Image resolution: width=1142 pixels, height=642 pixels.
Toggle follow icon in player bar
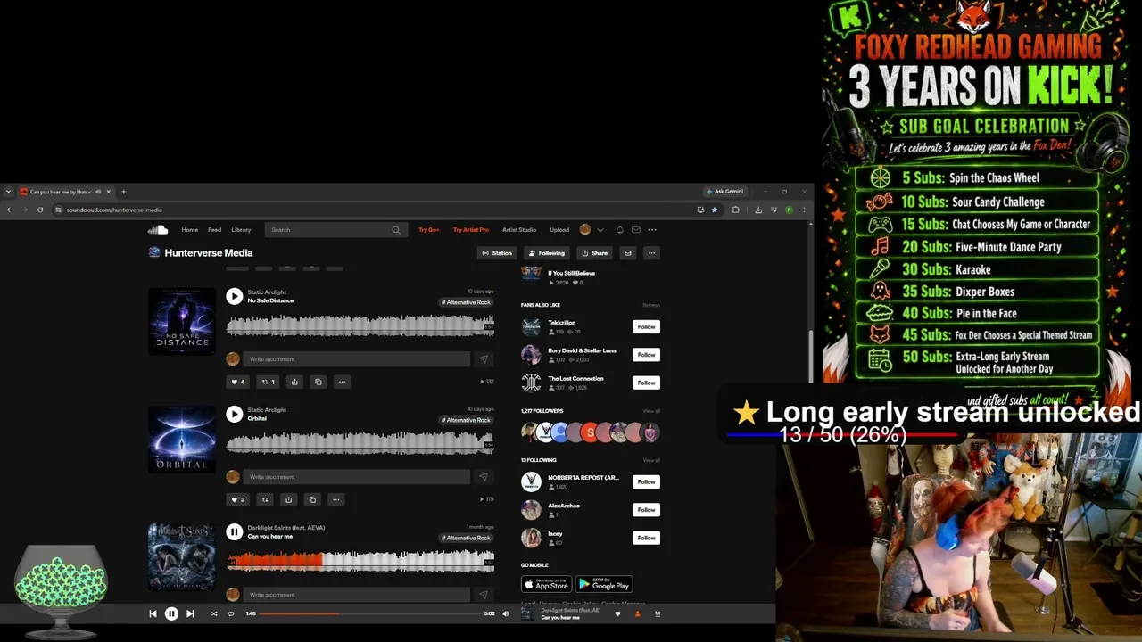pyautogui.click(x=637, y=613)
